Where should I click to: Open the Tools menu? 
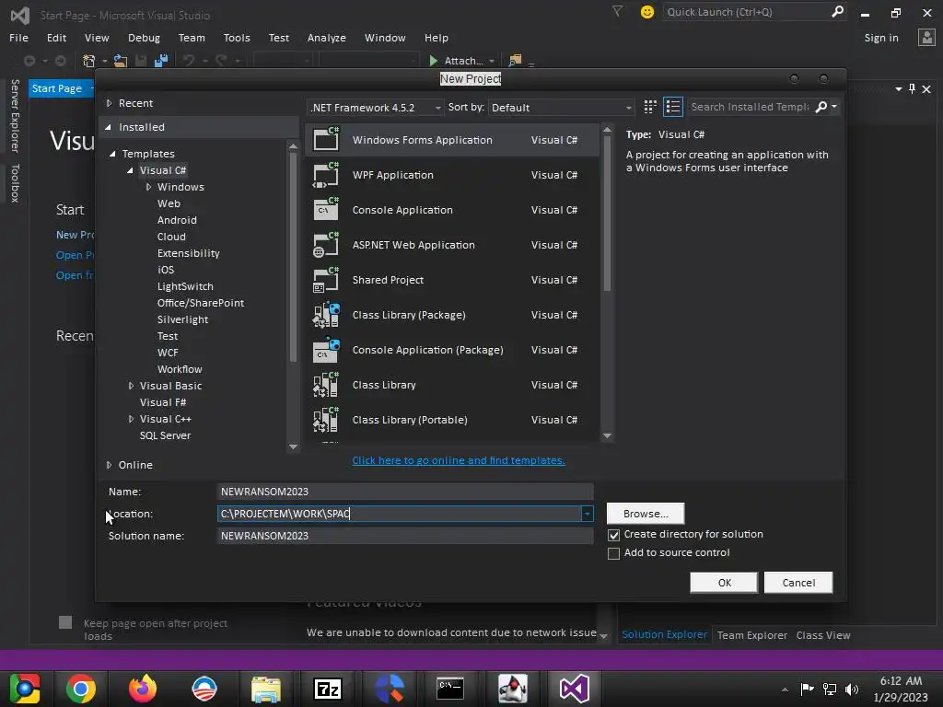point(237,37)
